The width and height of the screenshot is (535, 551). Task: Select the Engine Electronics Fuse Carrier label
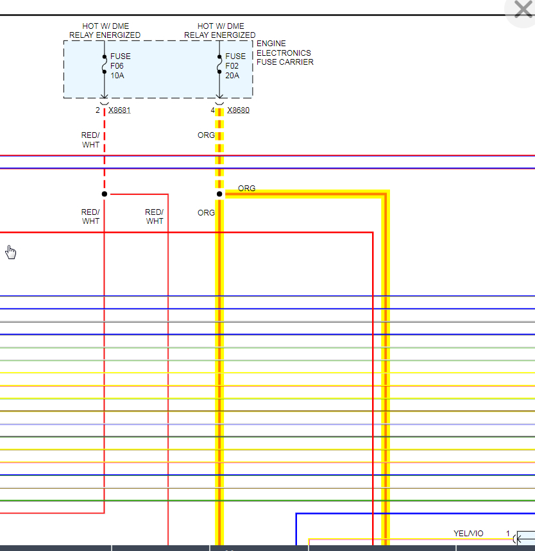click(285, 53)
